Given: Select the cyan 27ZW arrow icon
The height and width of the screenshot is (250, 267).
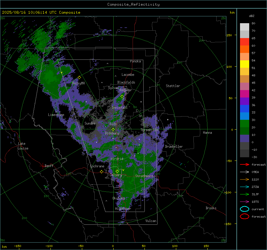Looking at the screenshot, I should (x=244, y=187).
